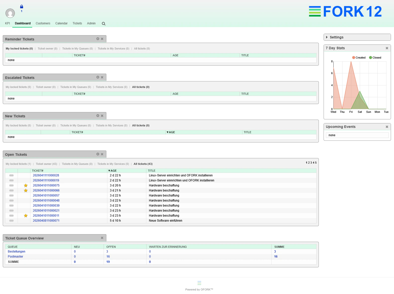This screenshot has height=294, width=394.
Task: Click the blue locked-tickets padlock icon
Action: coord(22,7)
